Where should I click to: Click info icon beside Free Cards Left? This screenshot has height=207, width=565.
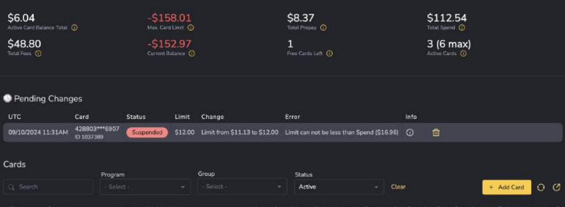pos(329,54)
